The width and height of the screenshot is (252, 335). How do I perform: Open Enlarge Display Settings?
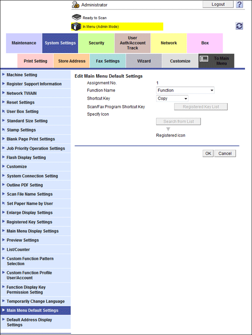point(36,213)
